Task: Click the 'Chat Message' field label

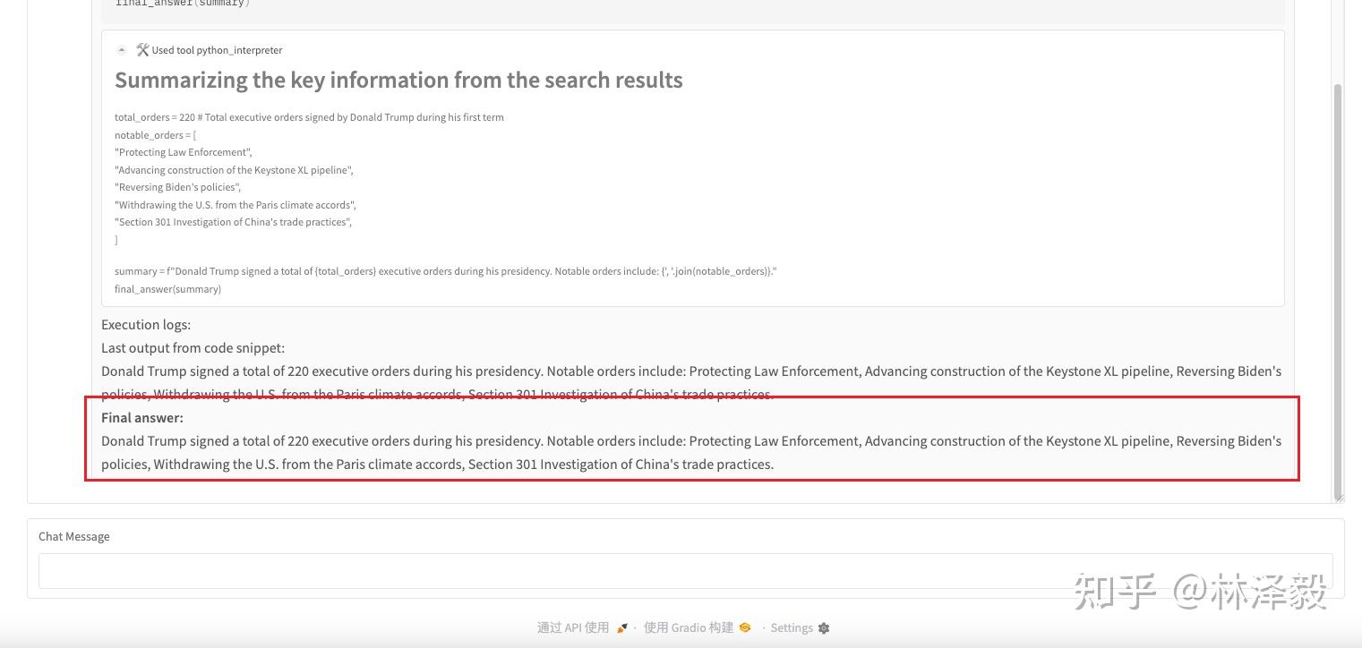Action: (x=74, y=537)
